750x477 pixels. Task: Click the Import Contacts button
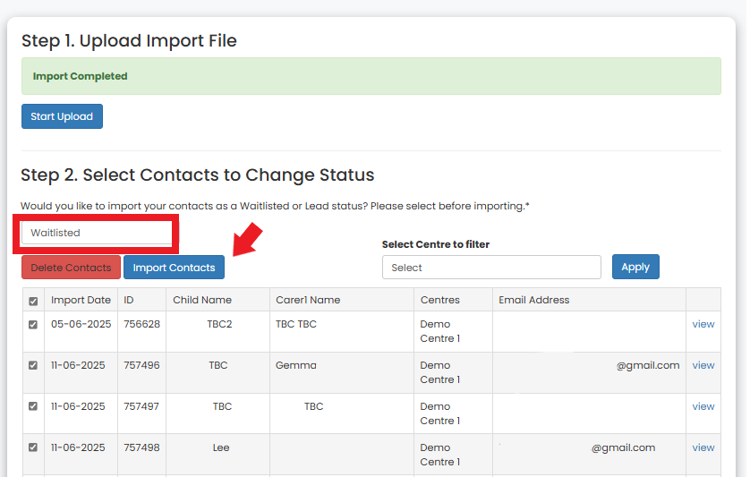[x=174, y=268]
